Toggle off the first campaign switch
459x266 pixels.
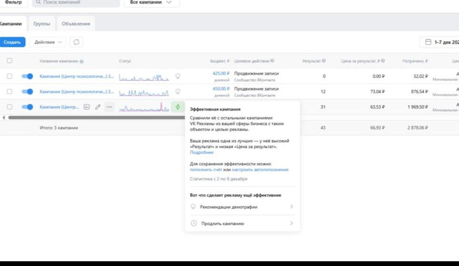pos(28,76)
